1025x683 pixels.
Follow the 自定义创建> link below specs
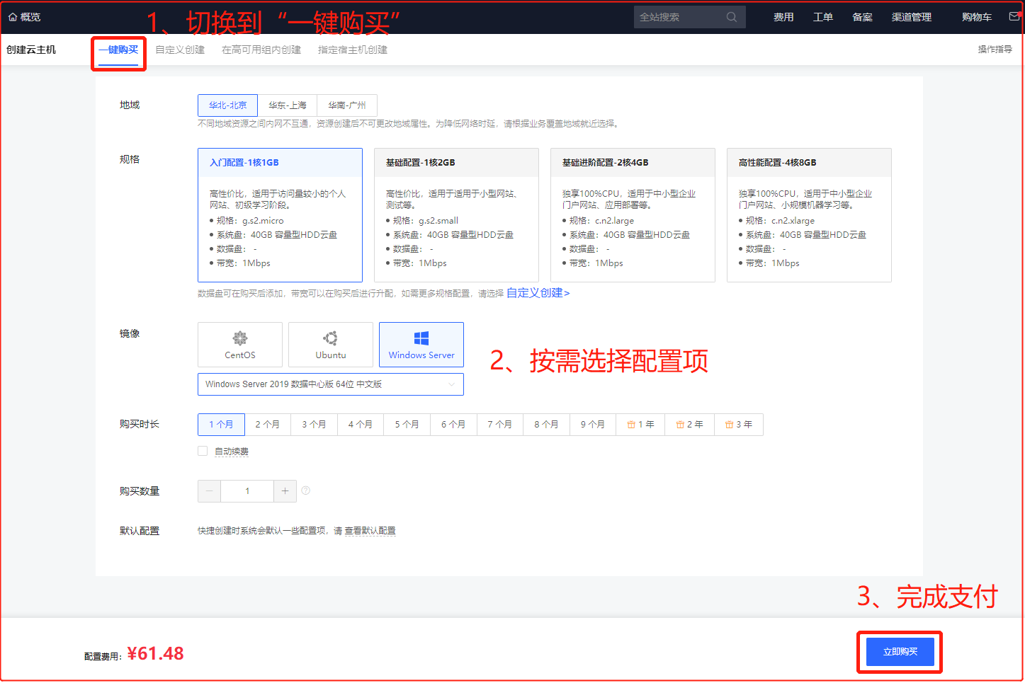point(538,293)
